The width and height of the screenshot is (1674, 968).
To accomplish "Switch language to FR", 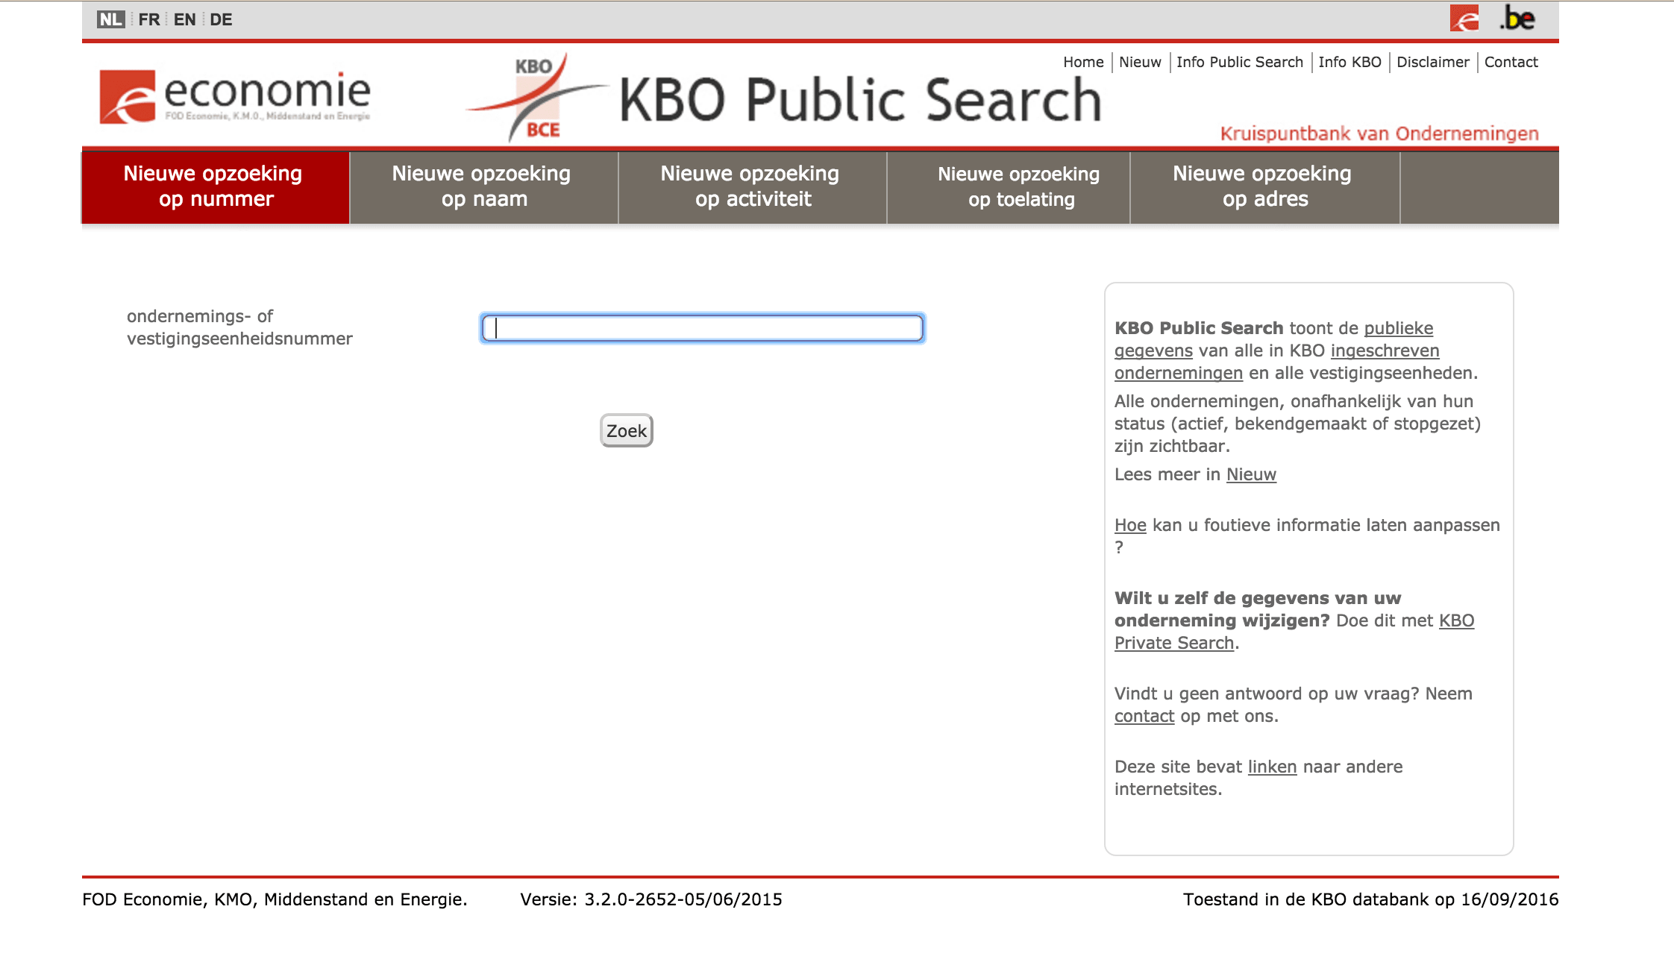I will tap(149, 19).
